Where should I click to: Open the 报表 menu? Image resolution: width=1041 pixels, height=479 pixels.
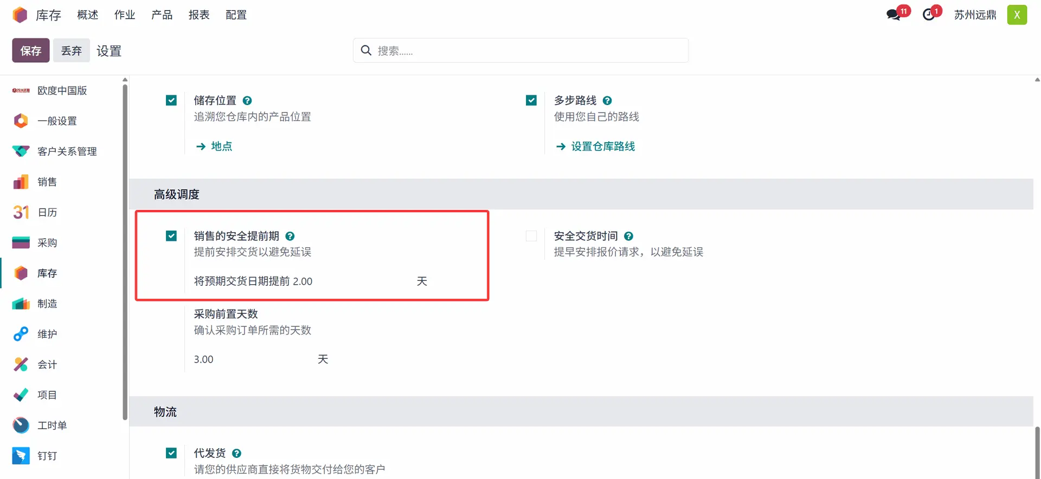click(199, 15)
